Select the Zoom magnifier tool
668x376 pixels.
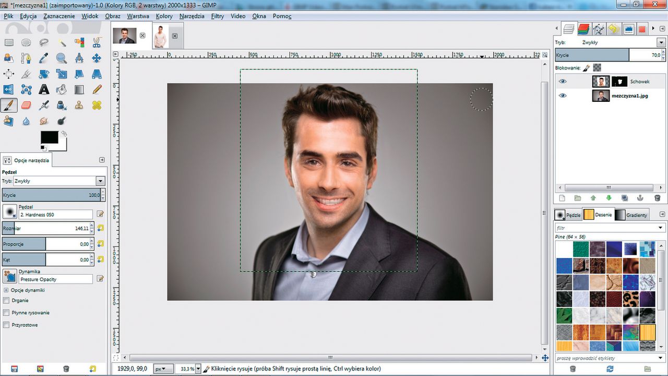tap(62, 58)
